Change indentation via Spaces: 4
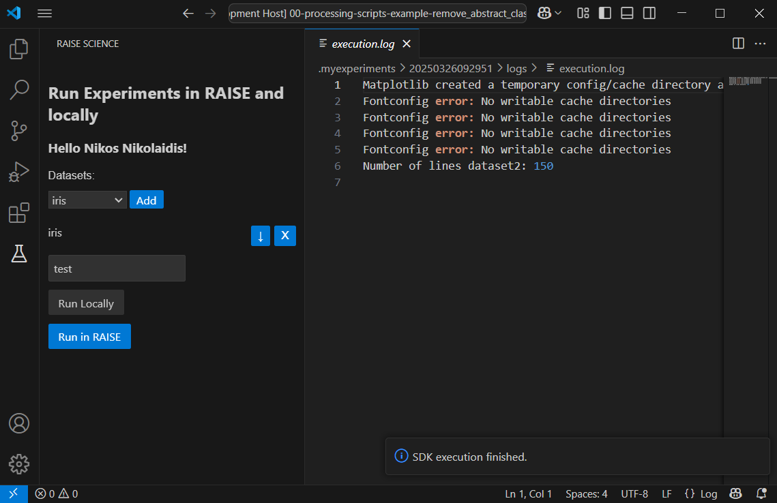The image size is (777, 503). coord(586,493)
